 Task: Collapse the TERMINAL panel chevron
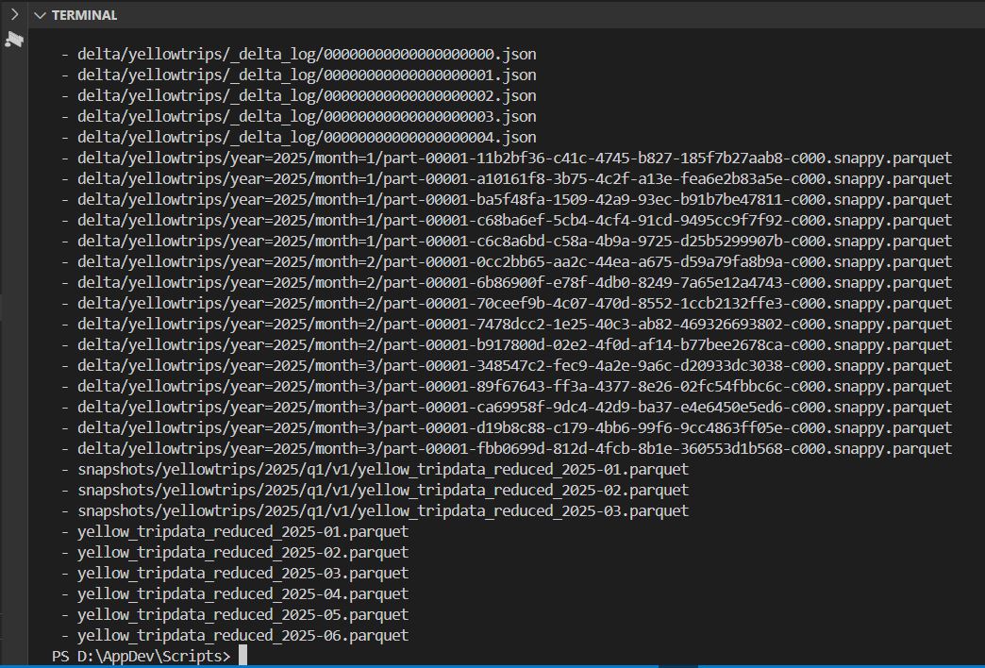pyautogui.click(x=41, y=15)
